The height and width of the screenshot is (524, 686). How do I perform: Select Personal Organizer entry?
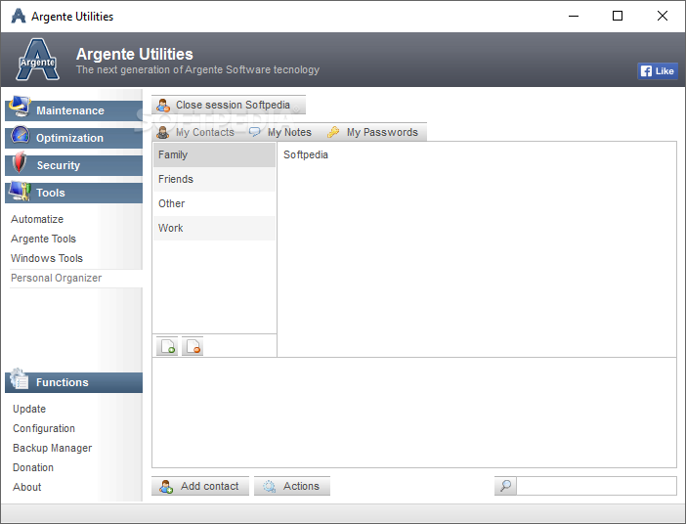point(56,278)
